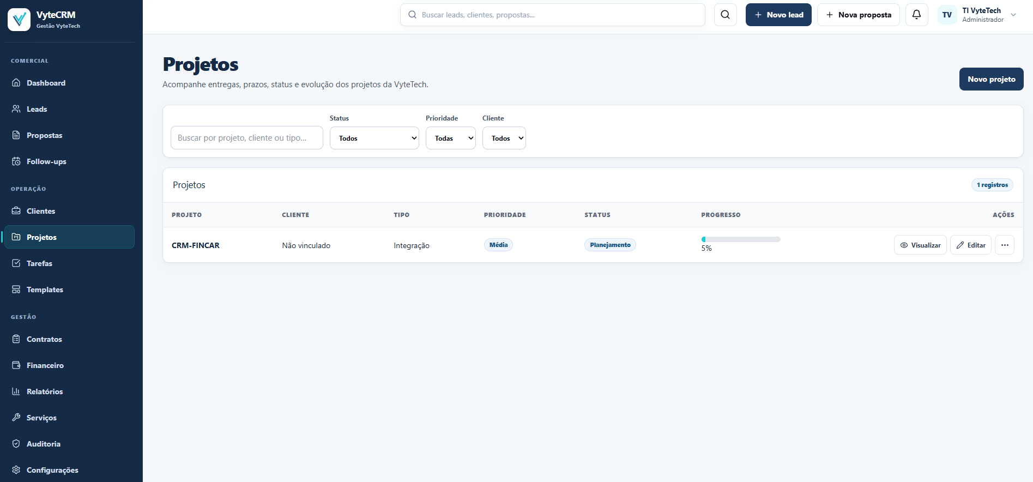Click the Auditoria shield icon
The width and height of the screenshot is (1033, 482).
(16, 444)
